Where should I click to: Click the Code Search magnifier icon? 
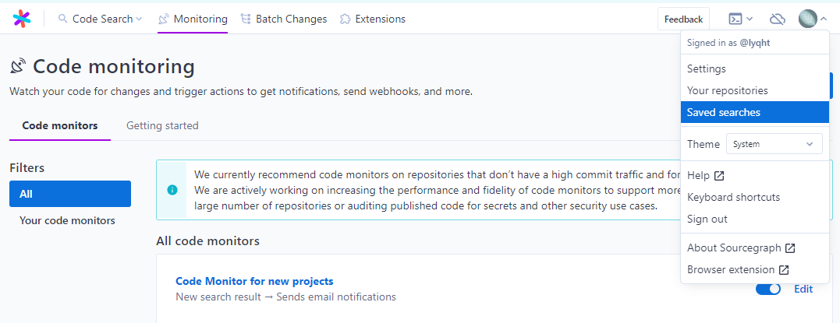click(x=63, y=19)
